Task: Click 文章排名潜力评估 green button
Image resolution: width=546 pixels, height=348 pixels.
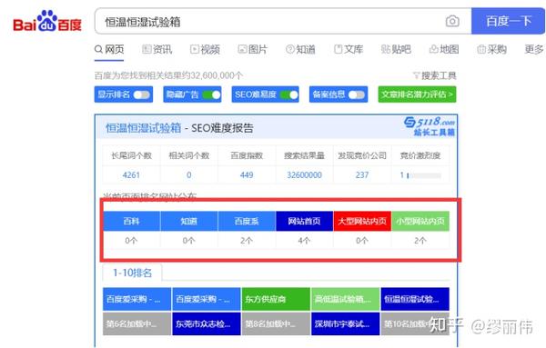Action: 417,94
